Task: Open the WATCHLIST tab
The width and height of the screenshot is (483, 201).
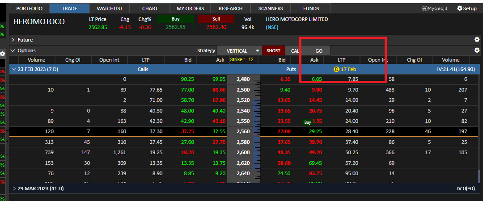Action: click(x=110, y=8)
